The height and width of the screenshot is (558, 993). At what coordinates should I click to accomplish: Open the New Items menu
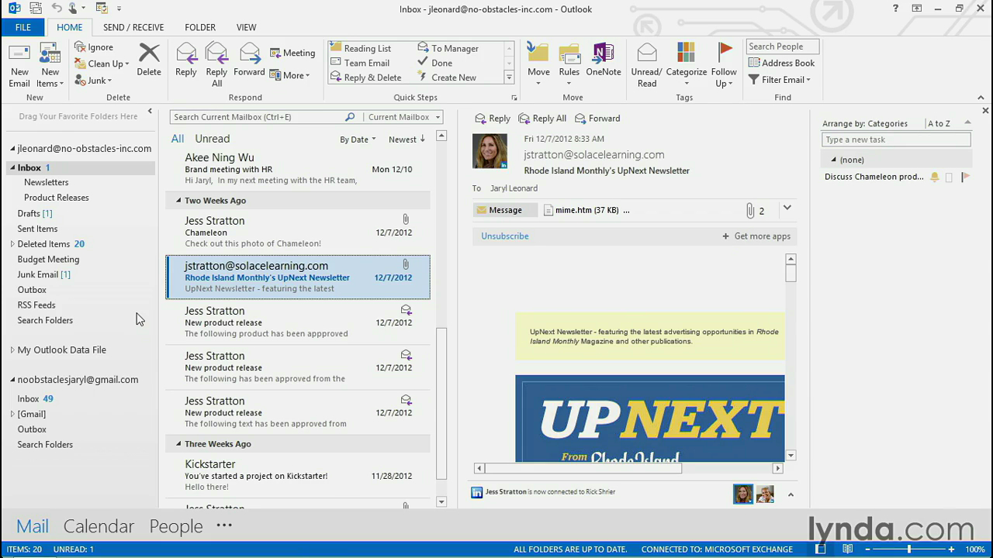point(50,66)
